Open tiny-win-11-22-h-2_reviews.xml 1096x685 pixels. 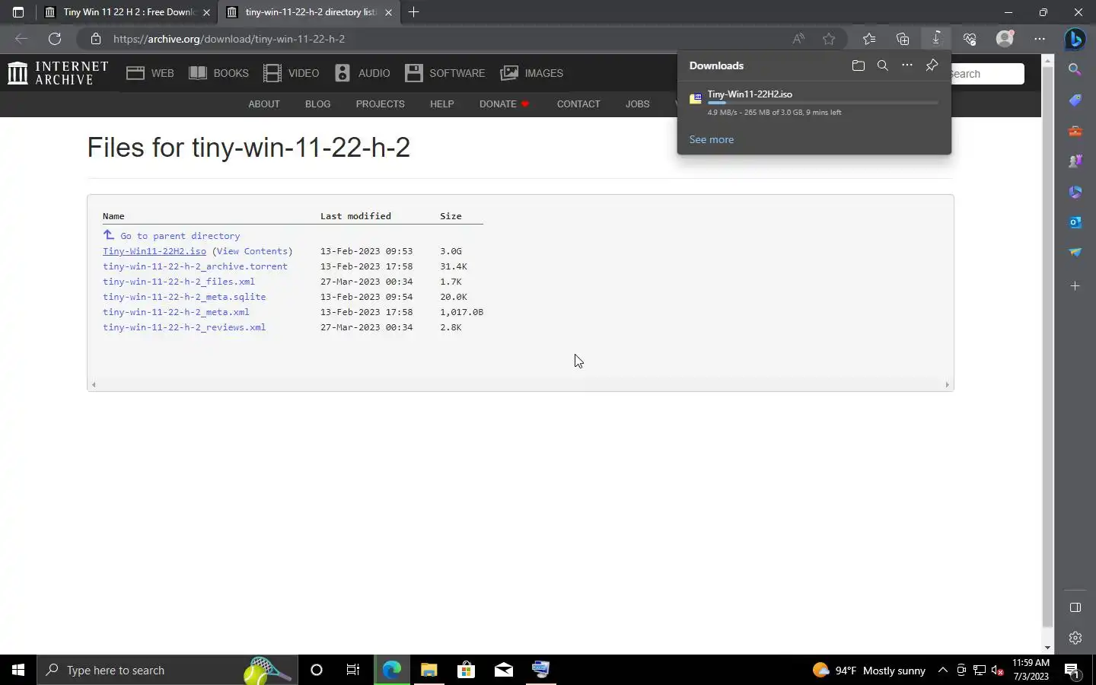[184, 327]
